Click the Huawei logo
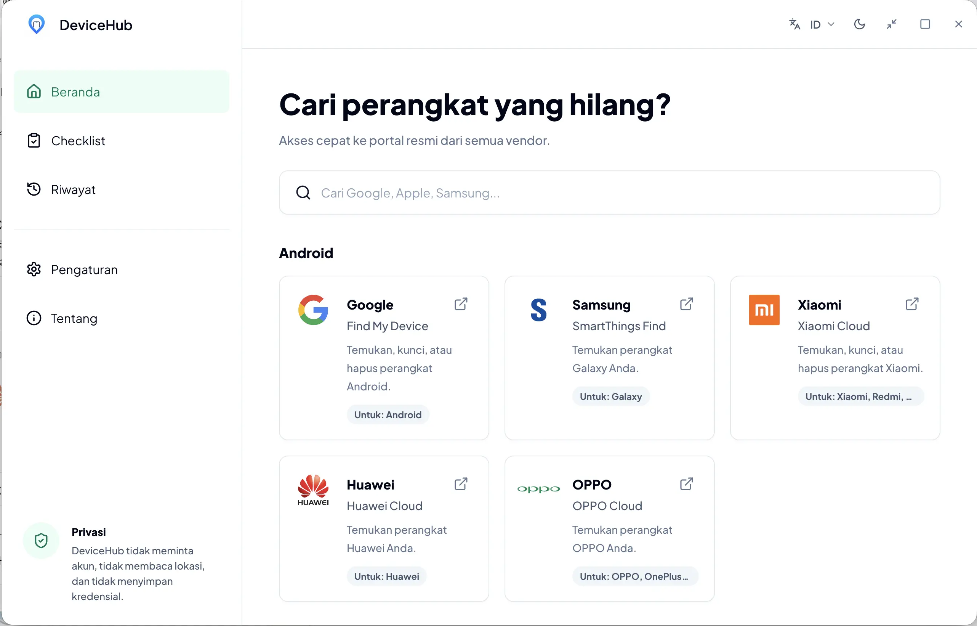This screenshot has width=977, height=626. [x=313, y=490]
